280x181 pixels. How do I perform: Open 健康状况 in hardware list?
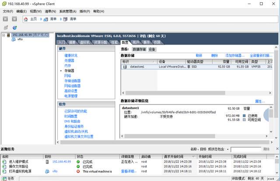(x=71, y=56)
